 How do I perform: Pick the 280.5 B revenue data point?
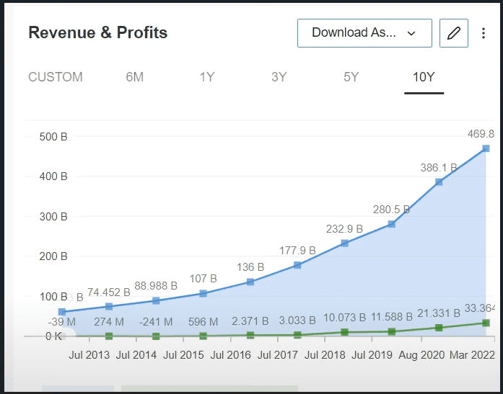coord(392,224)
